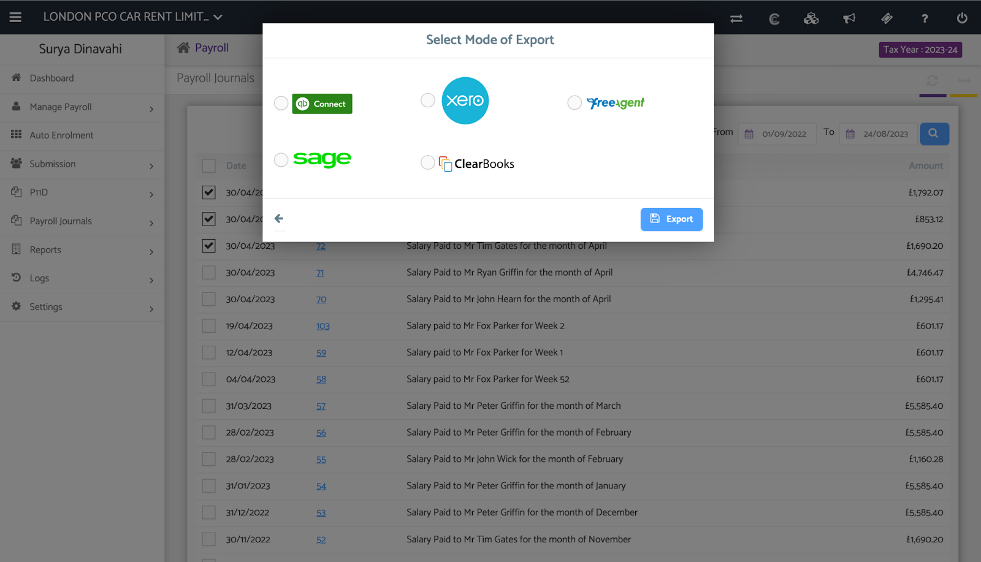Image resolution: width=981 pixels, height=562 pixels.
Task: Click Surya Dinavahi user name
Action: click(80, 49)
